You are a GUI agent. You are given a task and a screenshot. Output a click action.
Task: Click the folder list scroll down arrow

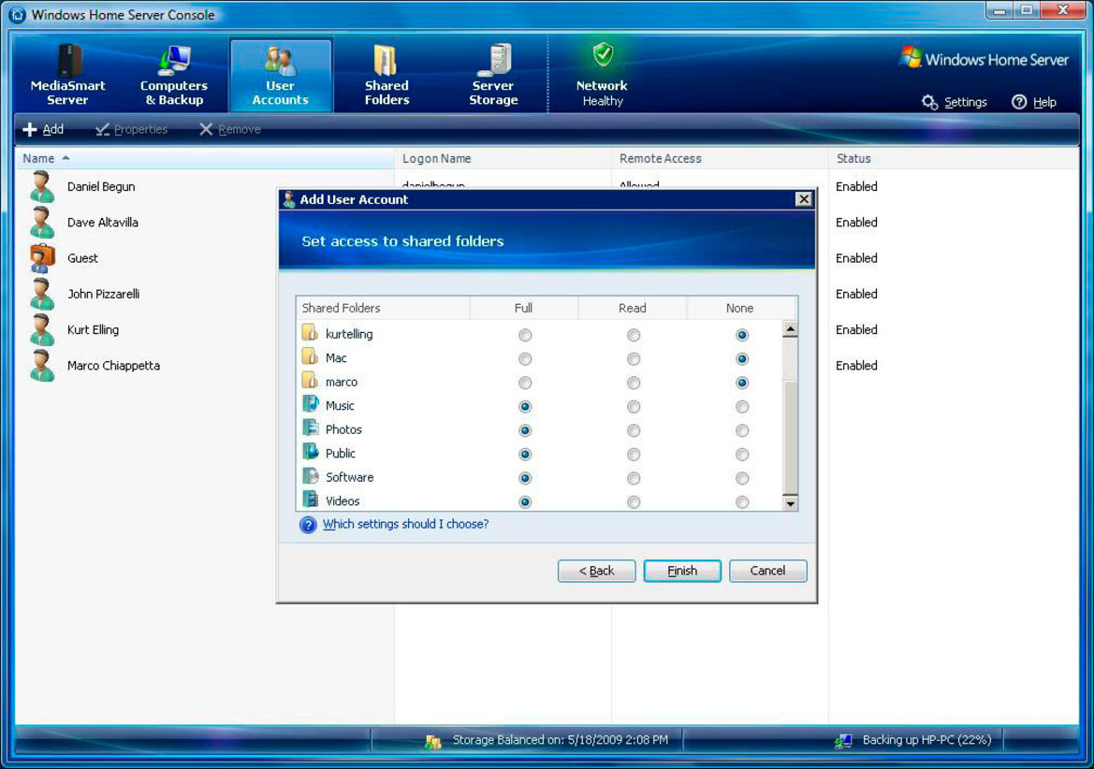790,502
